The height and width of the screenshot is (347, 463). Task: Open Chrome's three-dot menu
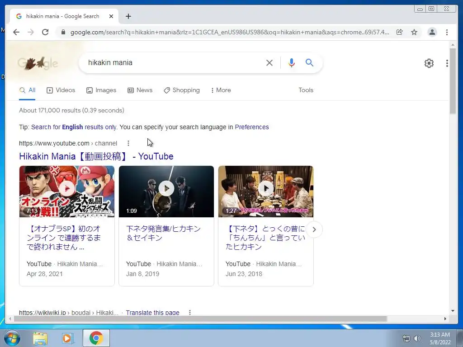click(447, 32)
